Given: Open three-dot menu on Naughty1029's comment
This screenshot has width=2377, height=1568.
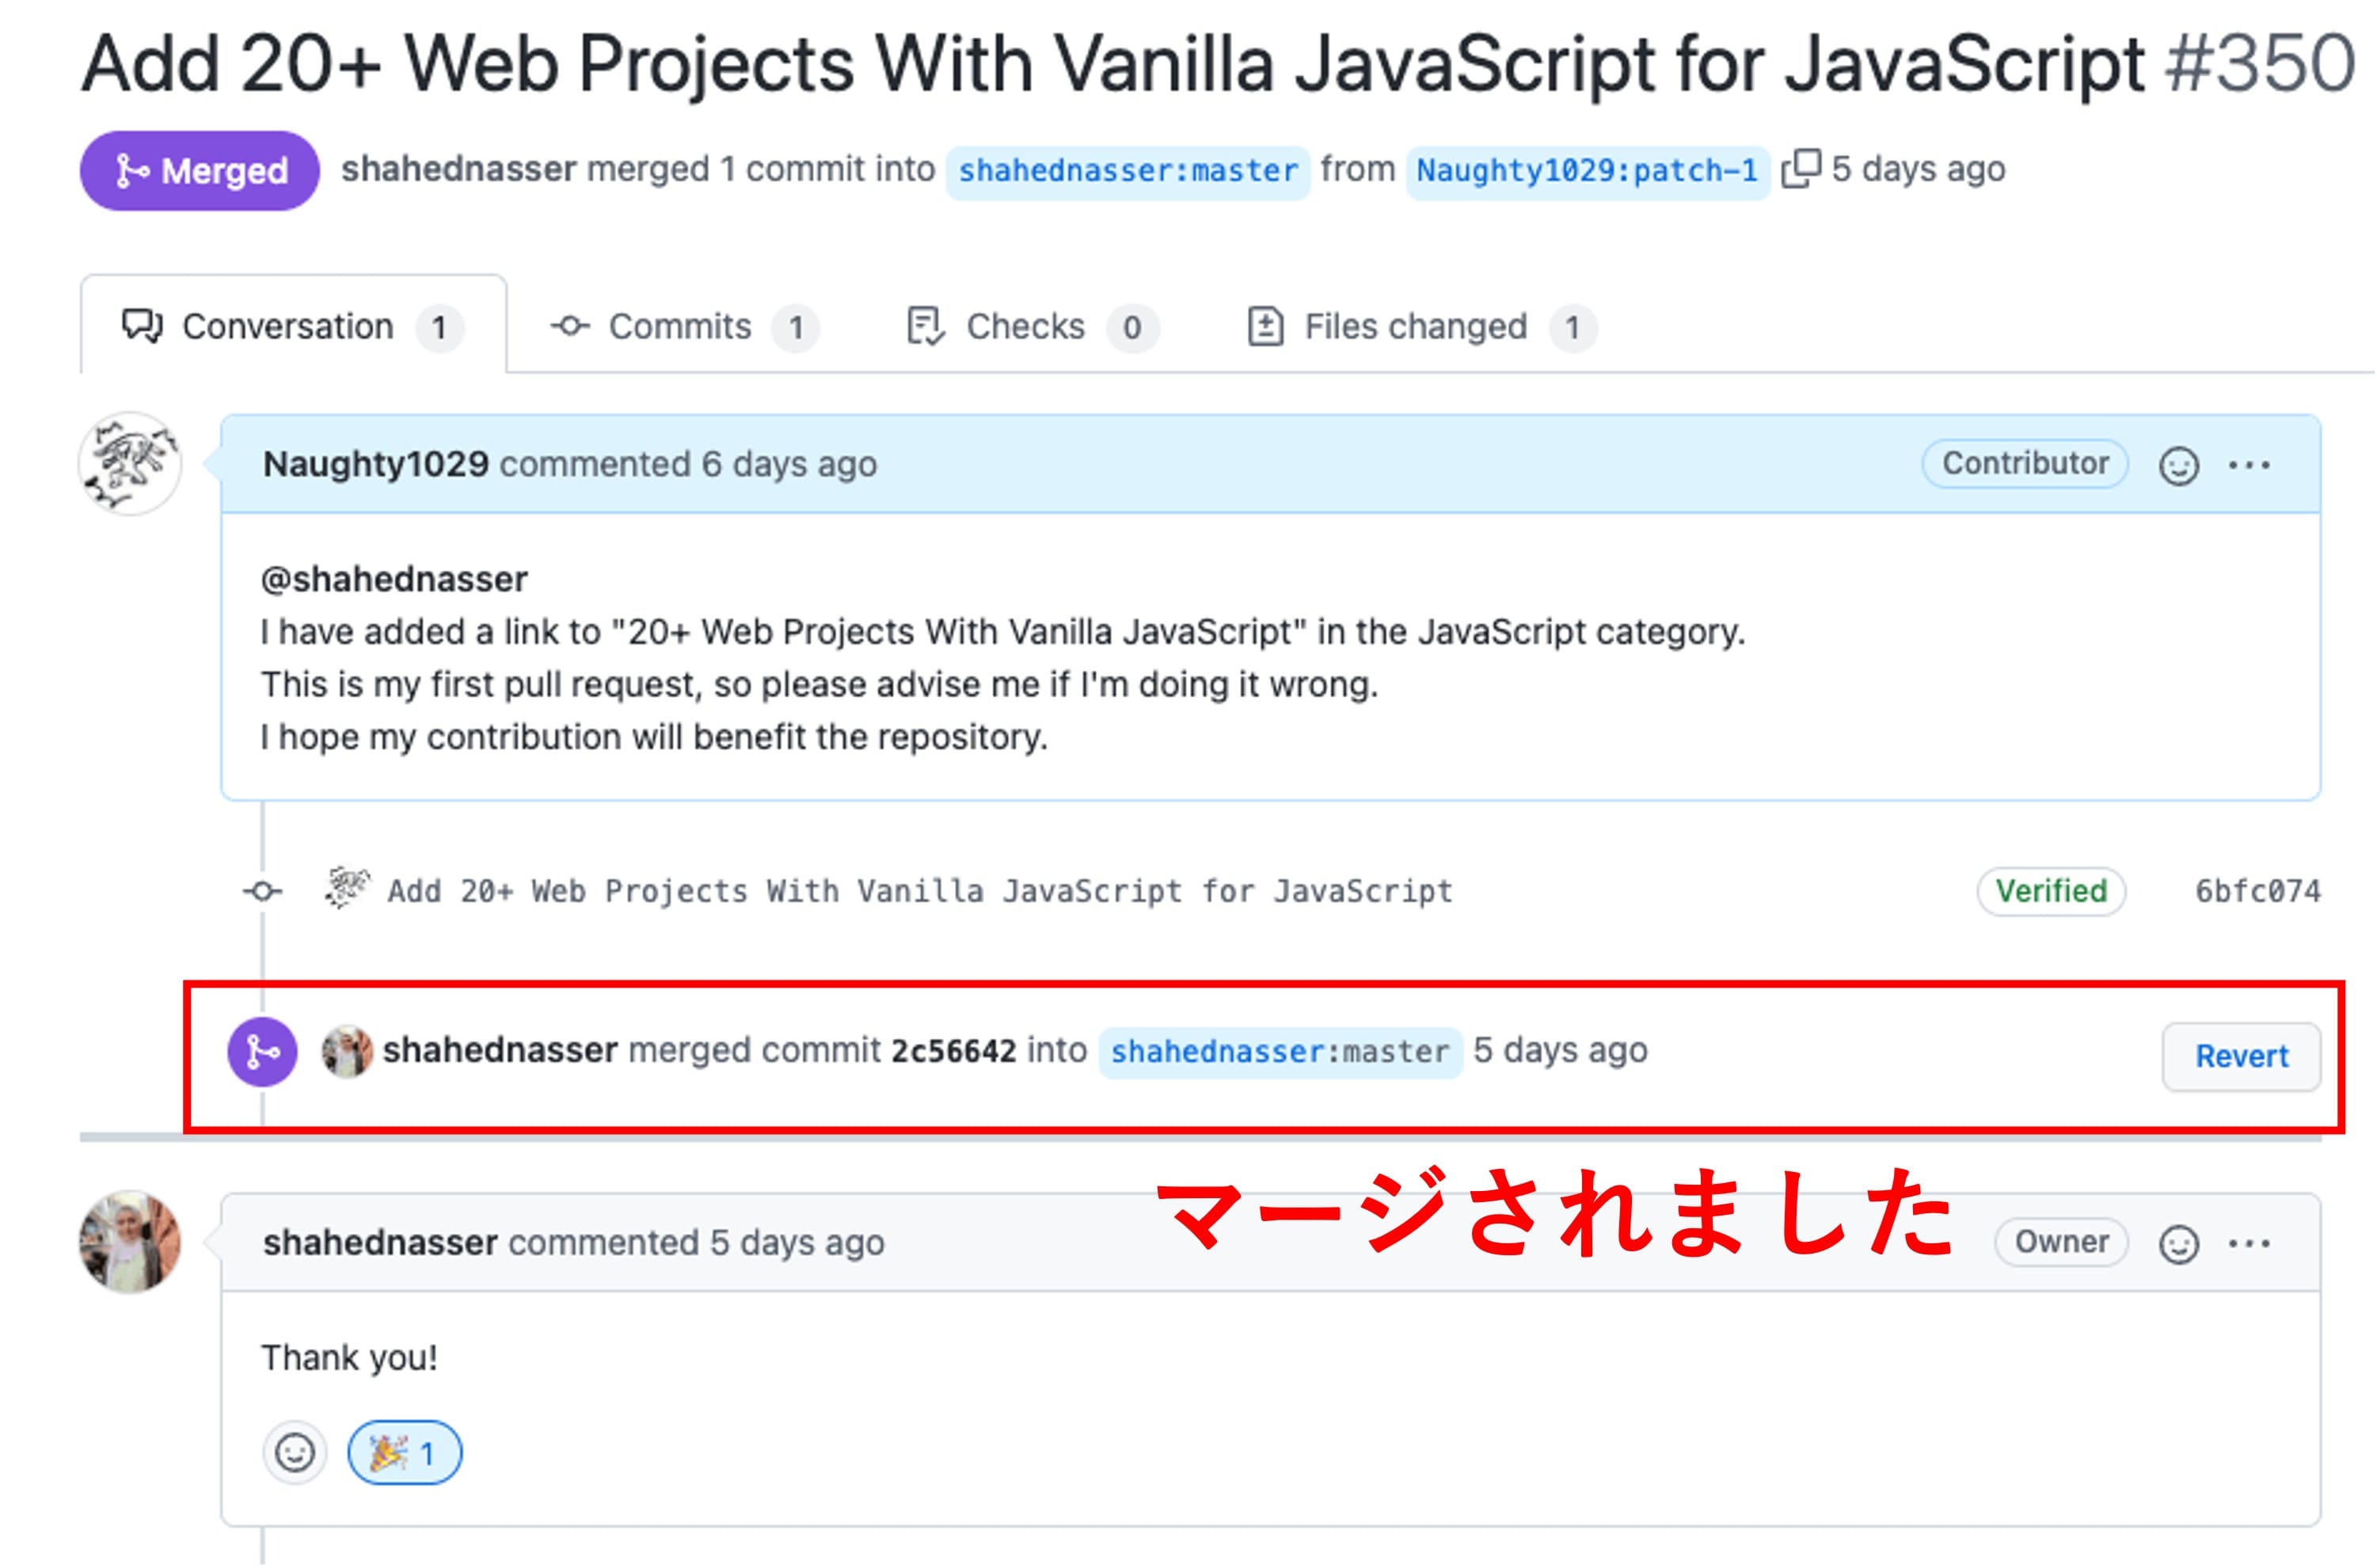Looking at the screenshot, I should (2249, 466).
